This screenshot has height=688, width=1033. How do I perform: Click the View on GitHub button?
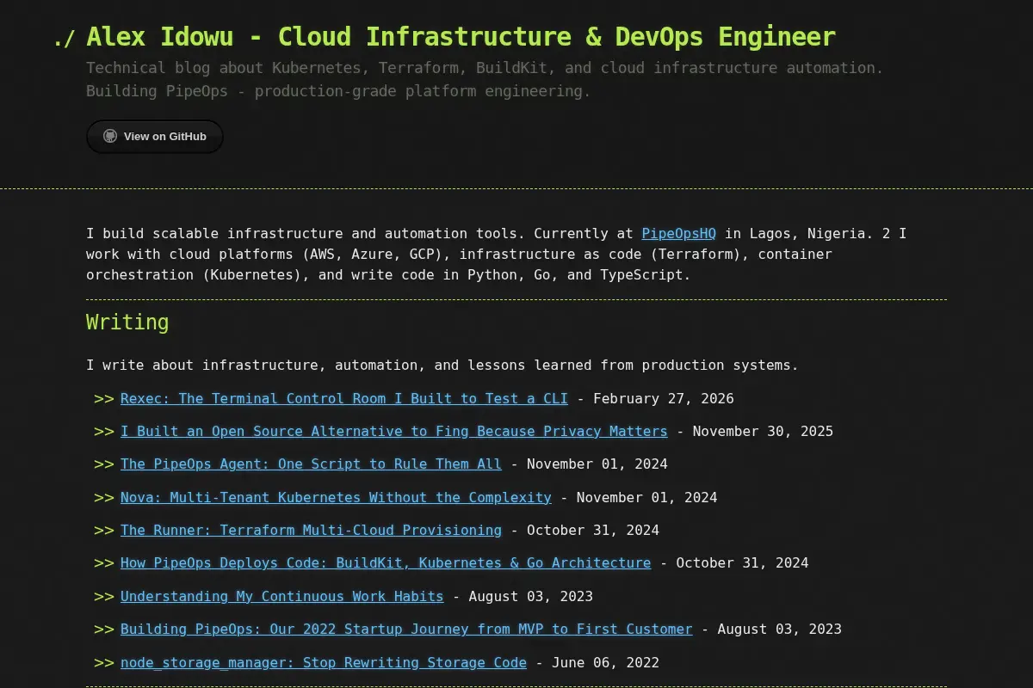coord(155,137)
